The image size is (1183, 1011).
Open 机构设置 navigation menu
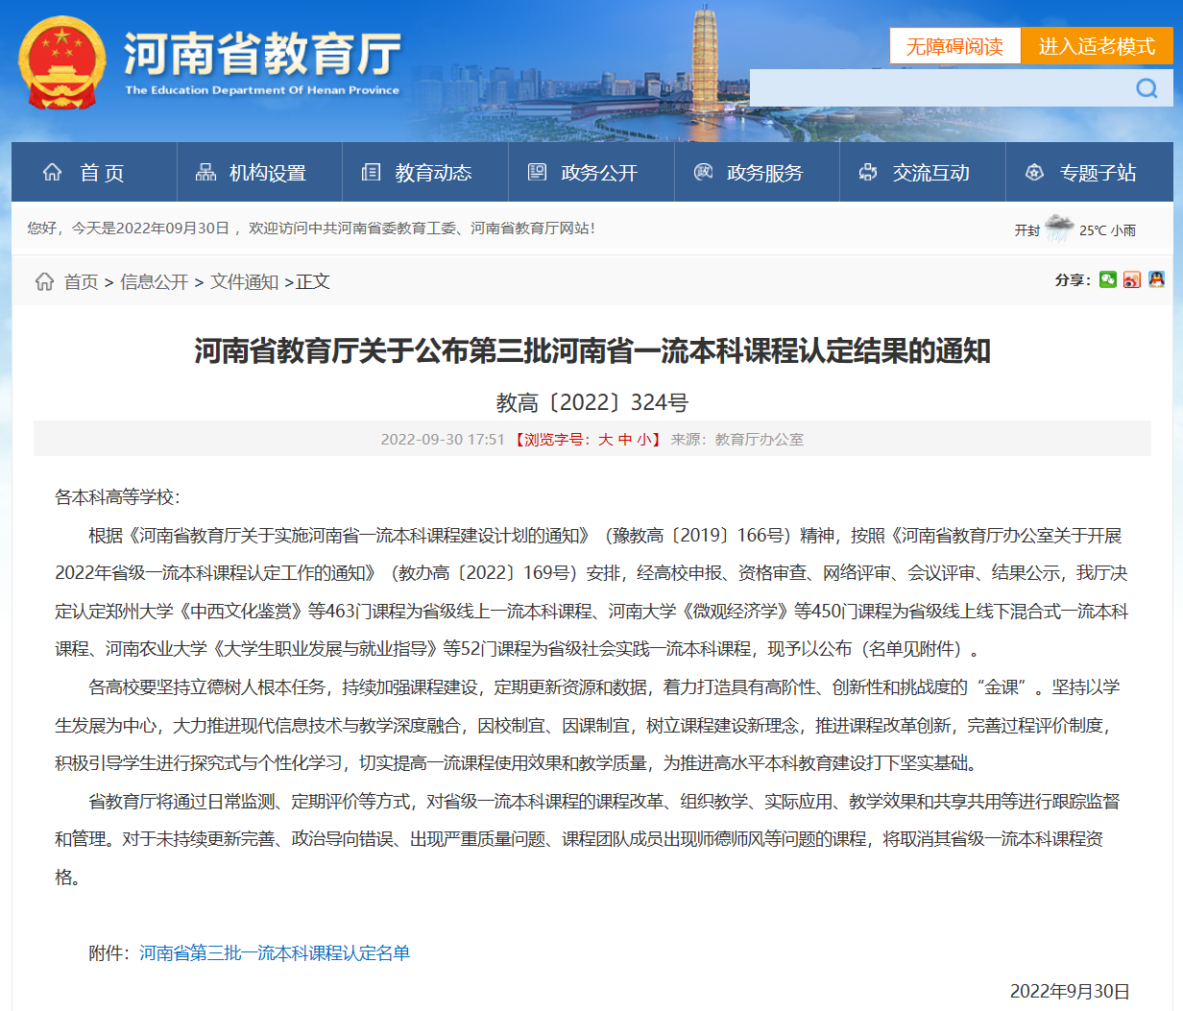coord(251,173)
